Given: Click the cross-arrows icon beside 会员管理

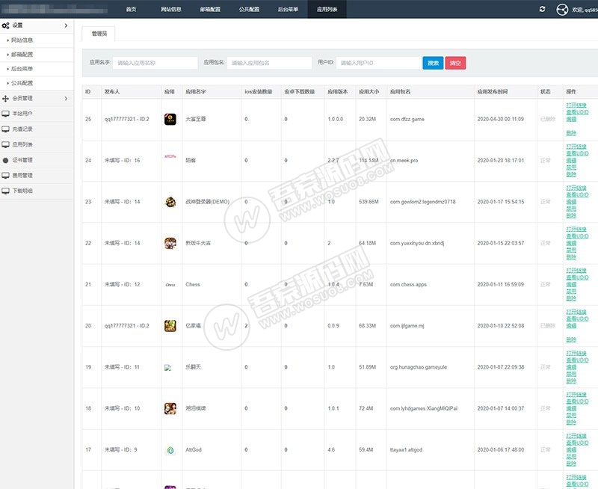Looking at the screenshot, I should coord(6,99).
